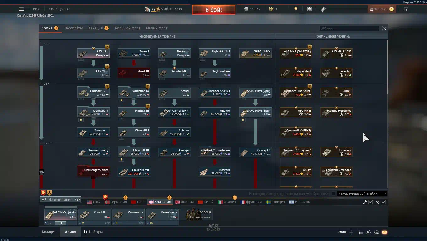Select the Israel nation tab
The height and width of the screenshot is (241, 427).
coord(300,202)
